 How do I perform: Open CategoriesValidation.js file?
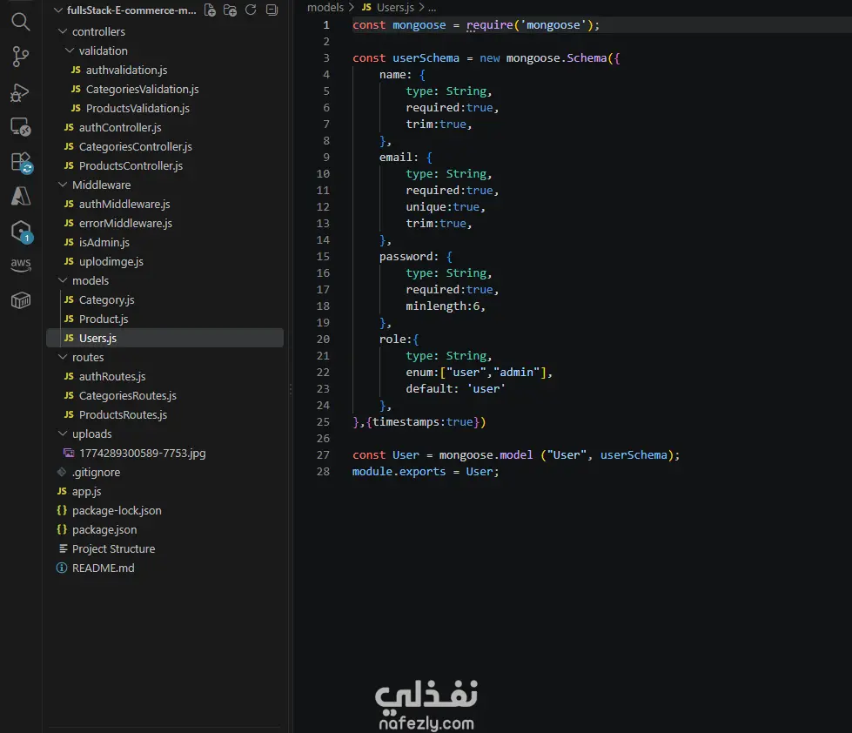142,89
